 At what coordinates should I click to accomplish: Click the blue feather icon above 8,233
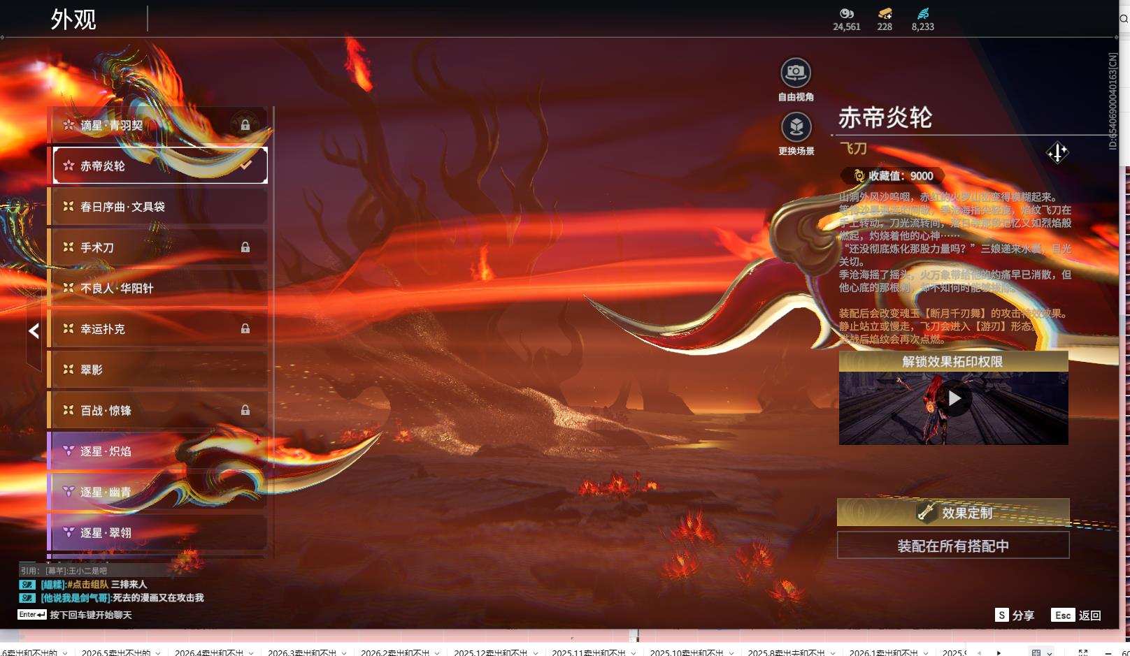click(x=922, y=13)
